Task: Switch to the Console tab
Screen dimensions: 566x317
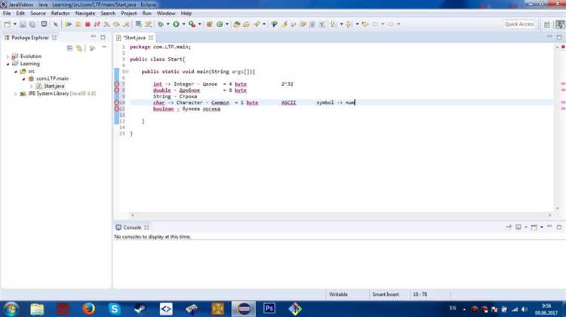Action: (131, 227)
